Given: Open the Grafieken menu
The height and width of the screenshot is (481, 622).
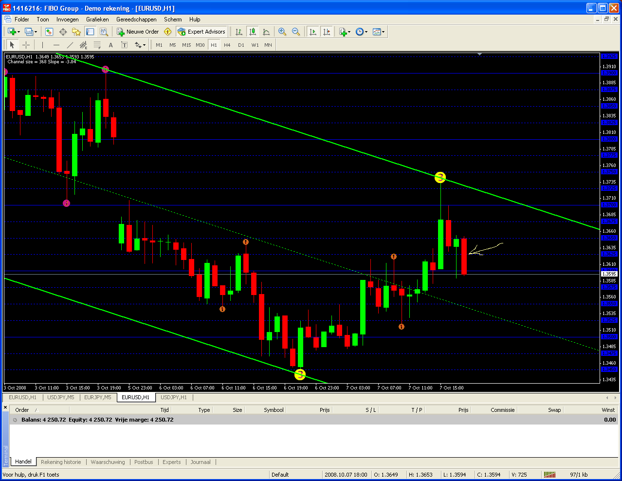Looking at the screenshot, I should coord(97,19).
